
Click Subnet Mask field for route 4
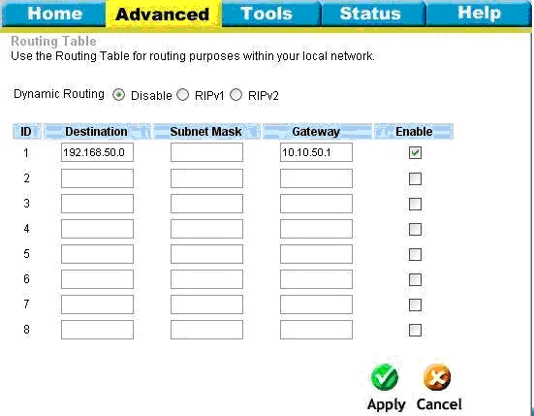pos(206,229)
